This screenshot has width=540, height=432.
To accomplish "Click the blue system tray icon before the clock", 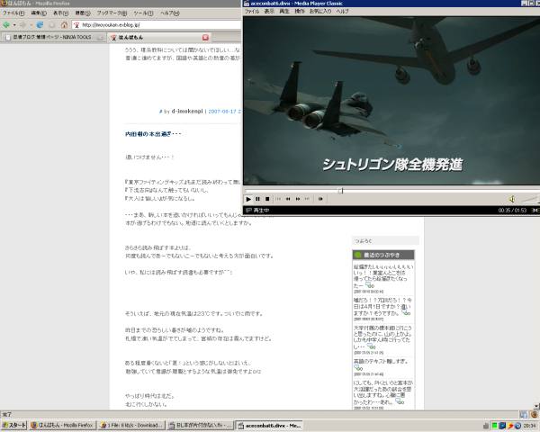I will [x=517, y=426].
